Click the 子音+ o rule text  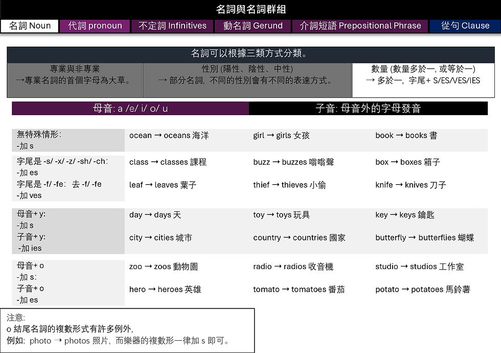tap(30, 289)
